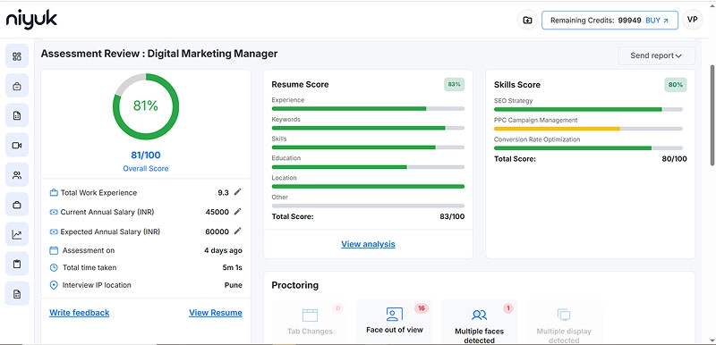The height and width of the screenshot is (345, 716).
Task: Click the Skills resume score bar
Action: click(x=368, y=147)
